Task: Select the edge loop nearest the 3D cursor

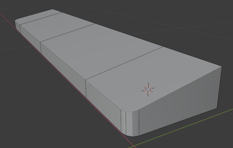Action: tap(124, 63)
